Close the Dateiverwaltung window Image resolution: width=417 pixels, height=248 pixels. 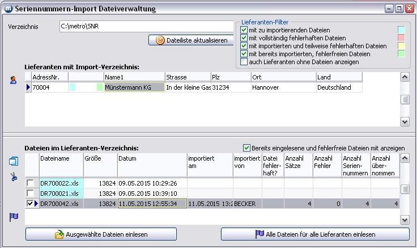click(409, 9)
